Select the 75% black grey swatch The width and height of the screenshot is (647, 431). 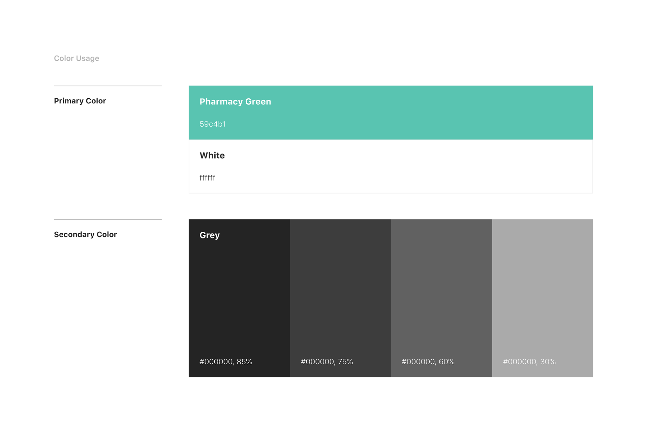[340, 298]
